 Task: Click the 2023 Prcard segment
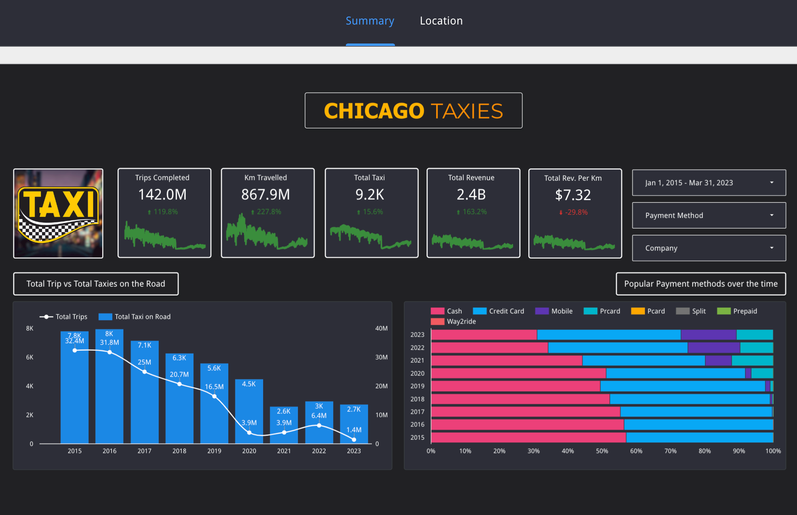(x=755, y=335)
